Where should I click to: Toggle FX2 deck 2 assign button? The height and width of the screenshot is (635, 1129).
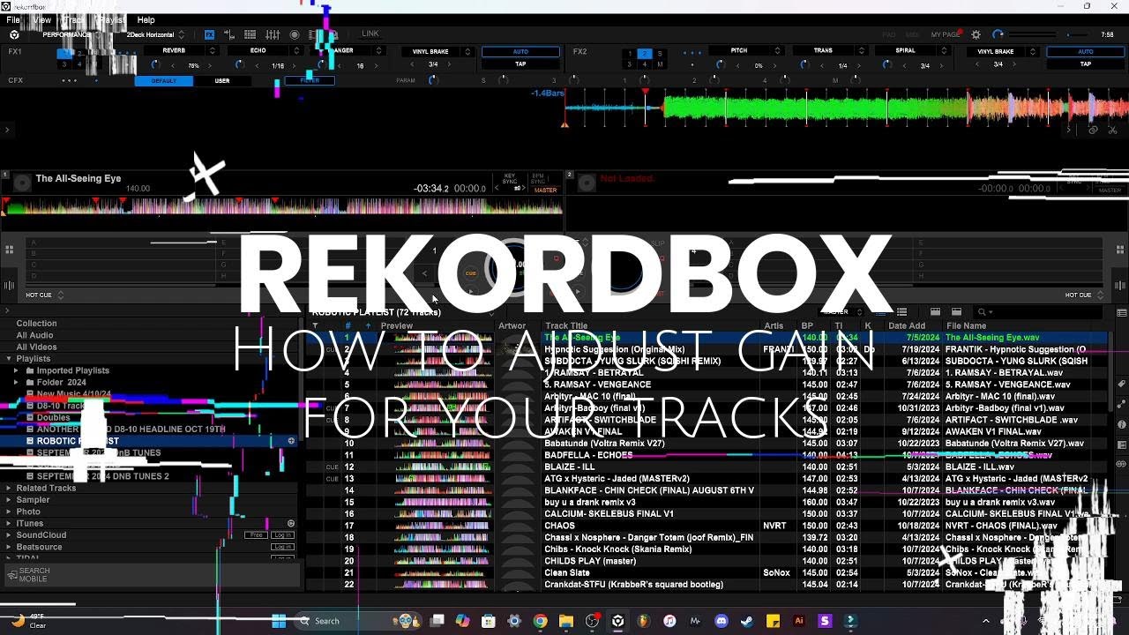644,54
